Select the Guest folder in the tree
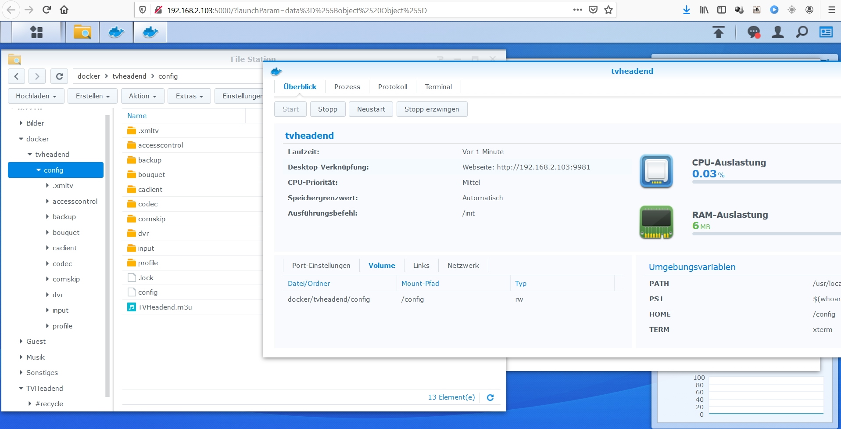Image resolution: width=841 pixels, height=429 pixels. pos(36,342)
